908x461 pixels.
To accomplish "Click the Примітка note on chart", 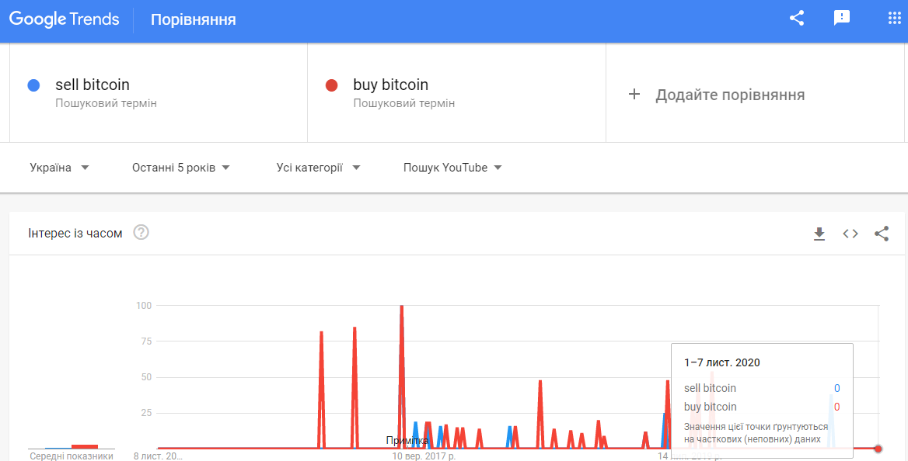I will 407,441.
